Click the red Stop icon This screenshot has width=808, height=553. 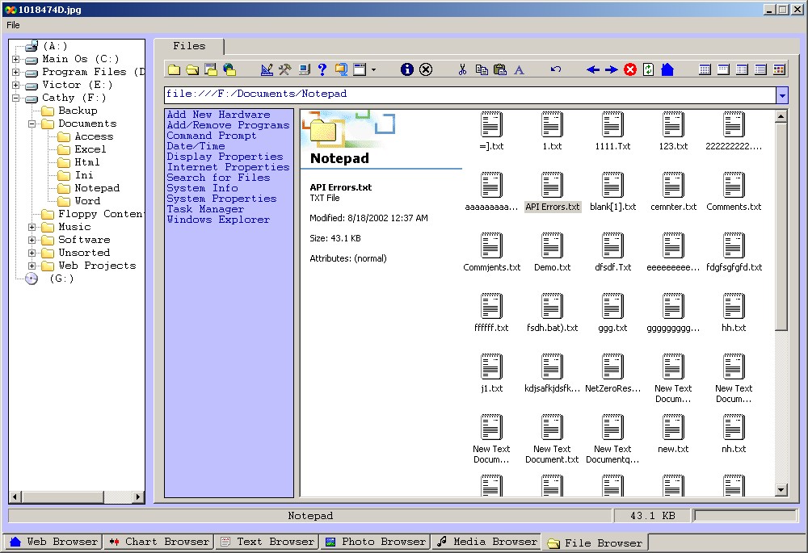(x=629, y=69)
